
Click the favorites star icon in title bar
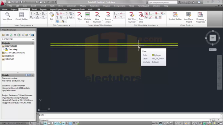(193, 2)
